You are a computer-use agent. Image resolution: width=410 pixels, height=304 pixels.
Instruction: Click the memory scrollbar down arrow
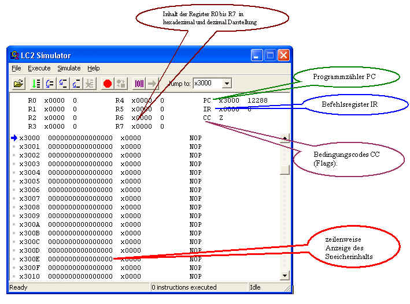coord(285,275)
